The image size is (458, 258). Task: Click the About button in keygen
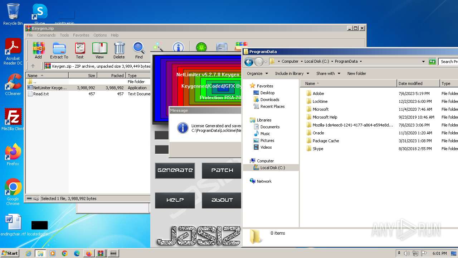pos(221,200)
